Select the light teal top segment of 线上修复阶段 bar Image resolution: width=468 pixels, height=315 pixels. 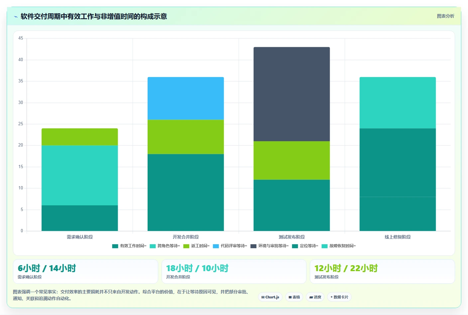point(398,103)
